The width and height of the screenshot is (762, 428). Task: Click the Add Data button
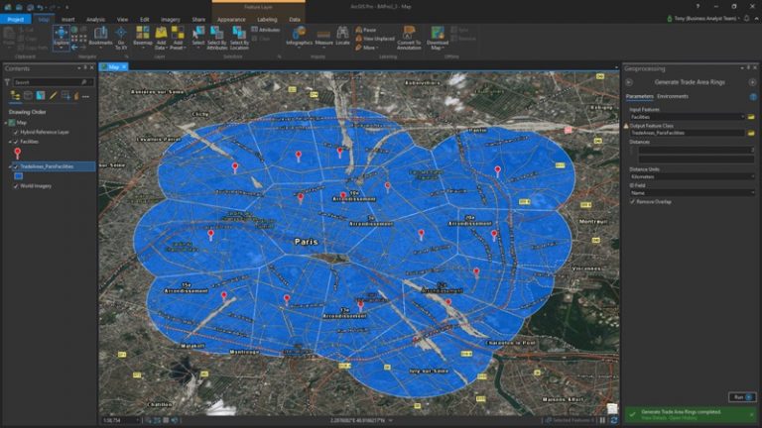pos(161,38)
